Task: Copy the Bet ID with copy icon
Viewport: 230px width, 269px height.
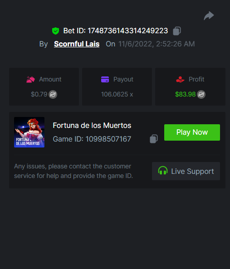Action: pos(177,31)
